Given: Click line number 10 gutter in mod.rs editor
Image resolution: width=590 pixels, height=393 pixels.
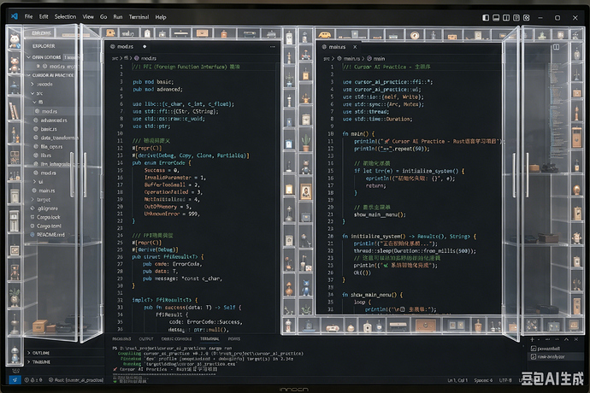Looking at the screenshot, I should tap(120, 133).
